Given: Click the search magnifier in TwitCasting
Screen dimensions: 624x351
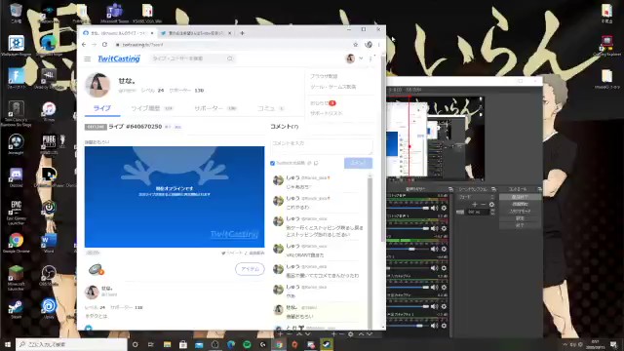Looking at the screenshot, I should (x=230, y=58).
